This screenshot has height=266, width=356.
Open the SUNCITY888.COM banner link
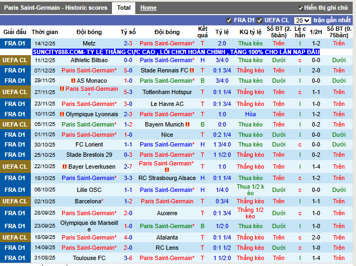[176, 52]
